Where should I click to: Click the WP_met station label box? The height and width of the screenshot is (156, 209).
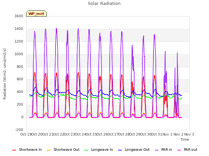pyautogui.click(x=36, y=14)
